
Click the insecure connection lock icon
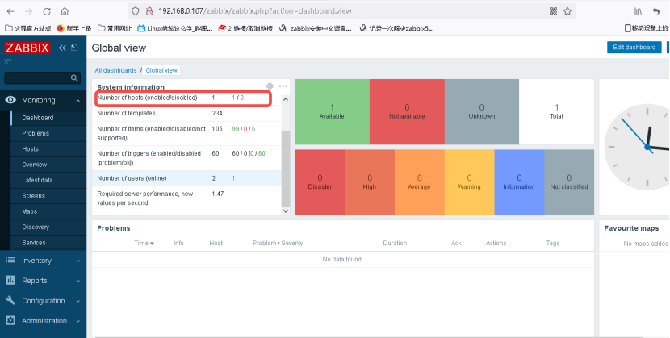(x=149, y=11)
